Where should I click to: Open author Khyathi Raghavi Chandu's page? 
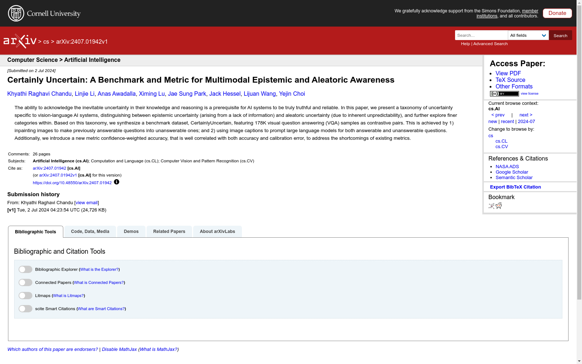39,94
